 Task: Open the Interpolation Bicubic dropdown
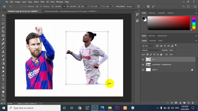click(x=131, y=6)
